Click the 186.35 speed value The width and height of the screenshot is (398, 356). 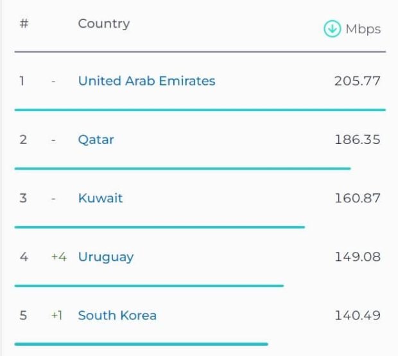pyautogui.click(x=357, y=139)
